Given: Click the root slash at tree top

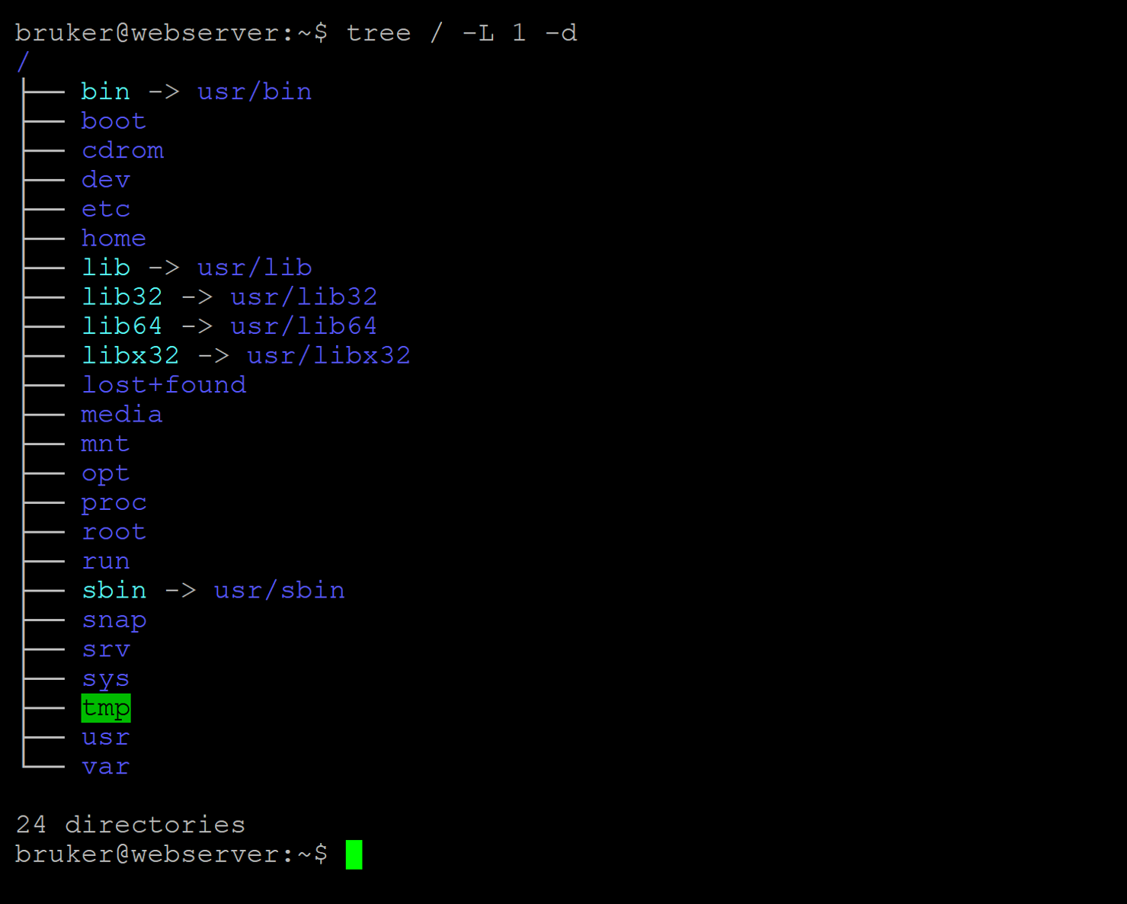Looking at the screenshot, I should pos(23,63).
